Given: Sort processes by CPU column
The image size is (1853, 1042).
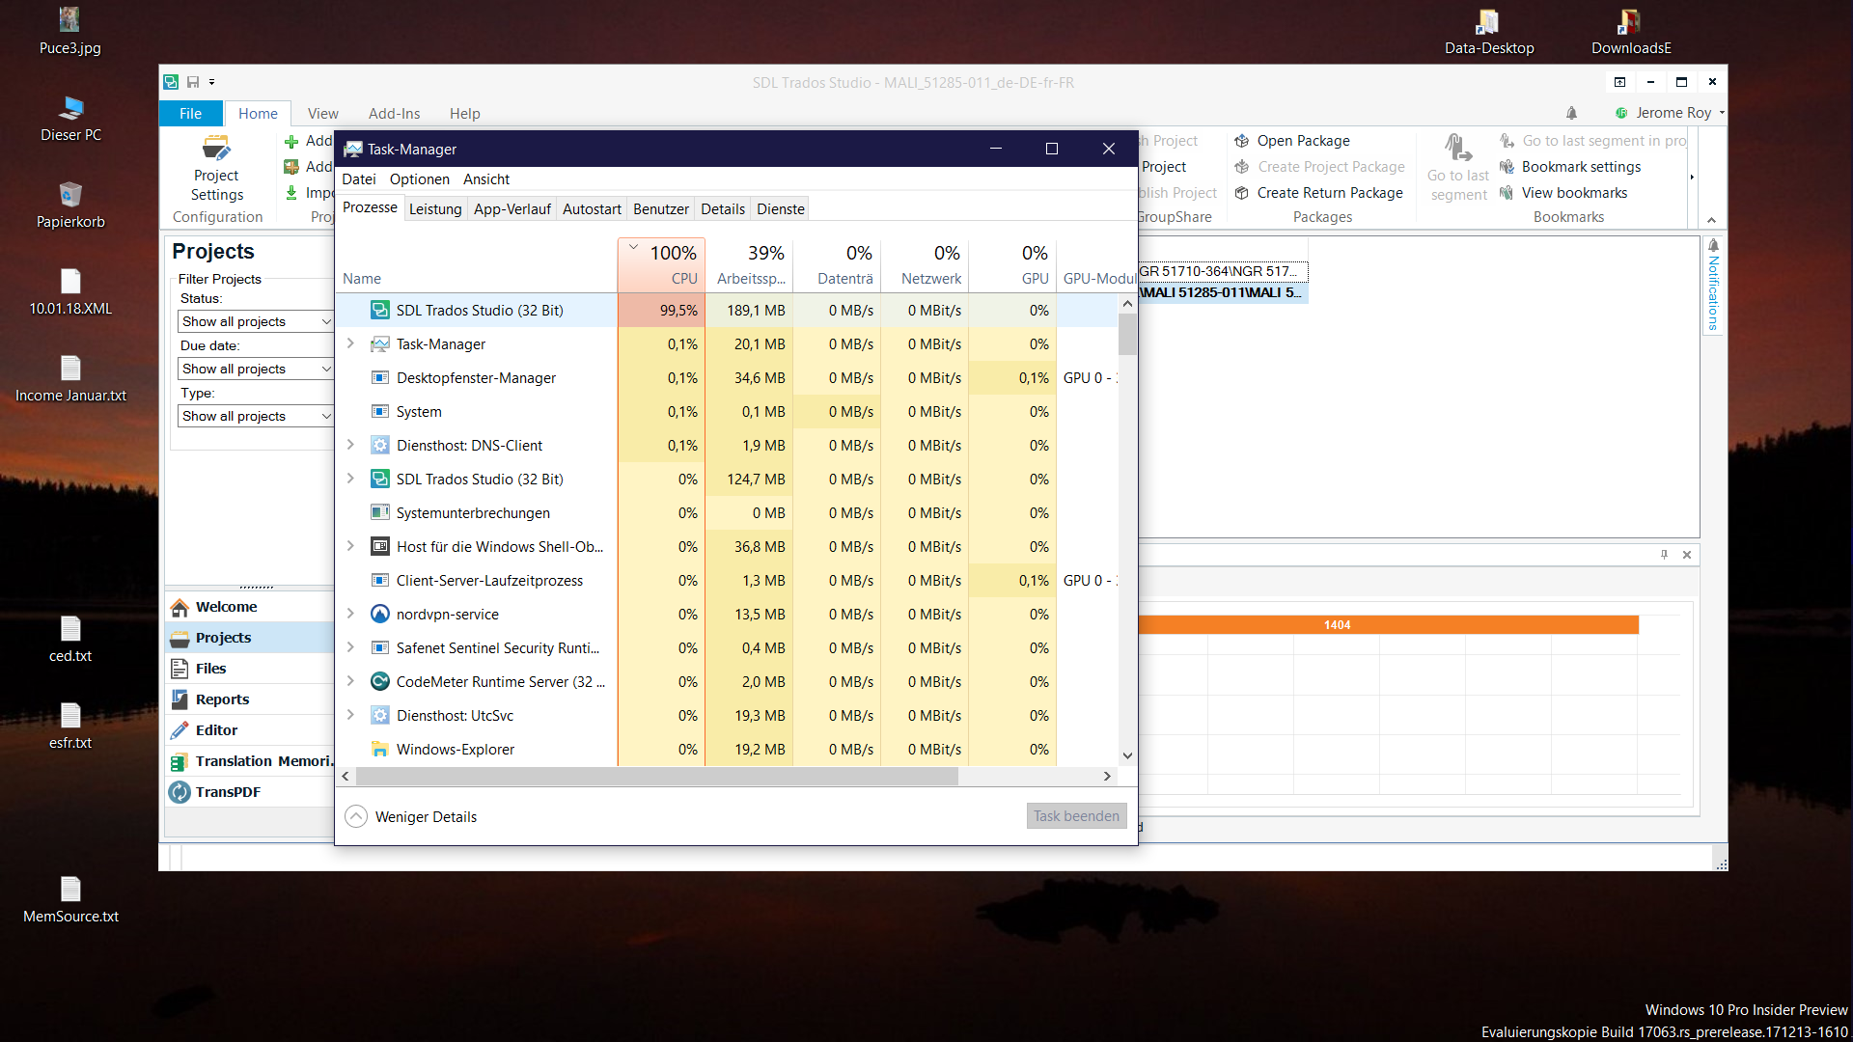Looking at the screenshot, I should click(661, 265).
